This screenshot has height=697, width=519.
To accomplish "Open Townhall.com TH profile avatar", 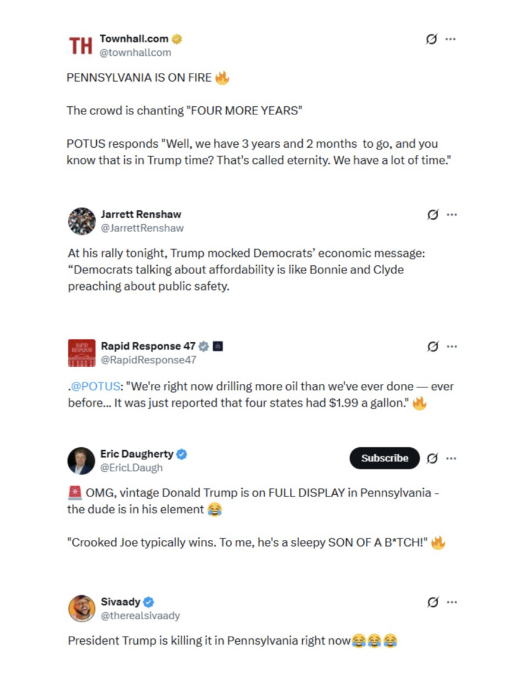I will pos(81,46).
